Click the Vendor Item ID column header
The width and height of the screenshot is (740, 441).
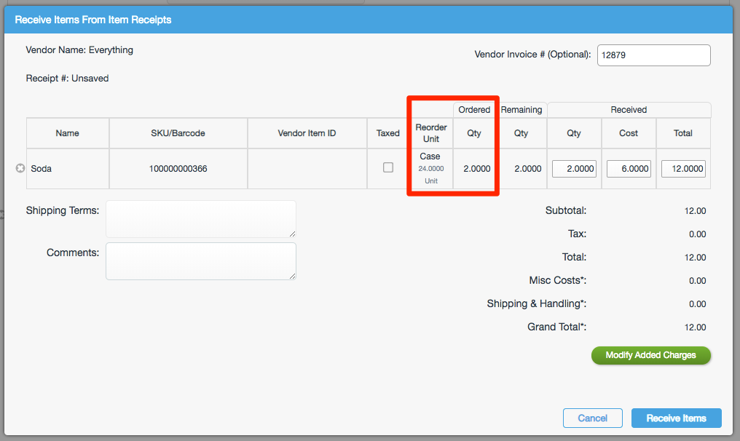[307, 133]
